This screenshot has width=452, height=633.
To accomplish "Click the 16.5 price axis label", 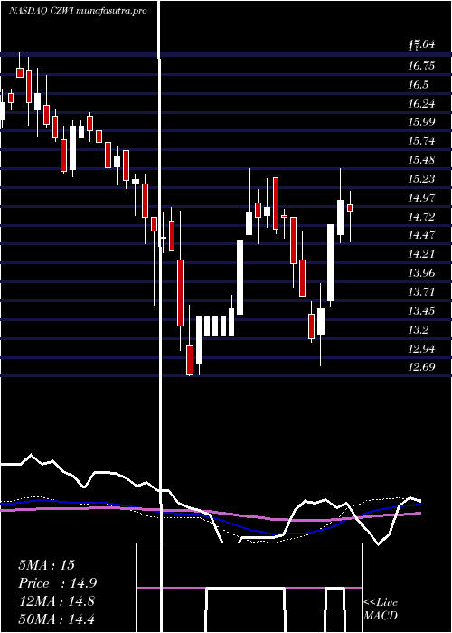I will (x=418, y=85).
